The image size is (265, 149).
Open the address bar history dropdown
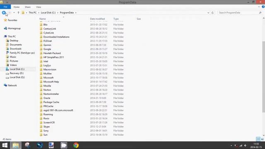point(208,13)
